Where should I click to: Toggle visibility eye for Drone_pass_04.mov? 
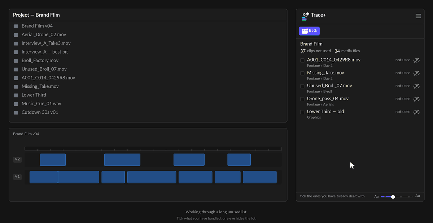click(416, 99)
